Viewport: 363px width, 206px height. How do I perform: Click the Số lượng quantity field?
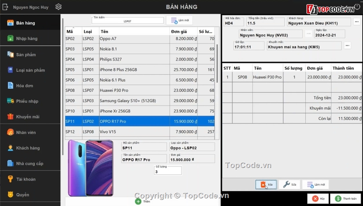pos(168,171)
